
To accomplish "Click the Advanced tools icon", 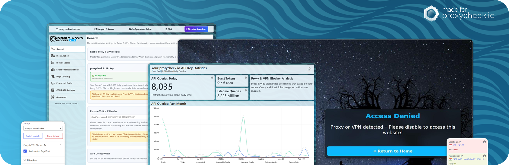I will [53, 97].
